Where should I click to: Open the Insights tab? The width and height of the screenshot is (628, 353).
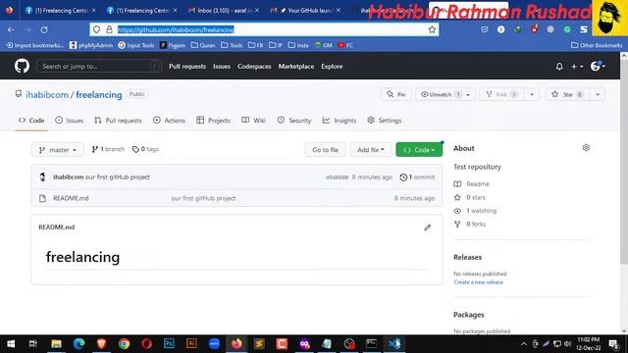click(x=340, y=121)
